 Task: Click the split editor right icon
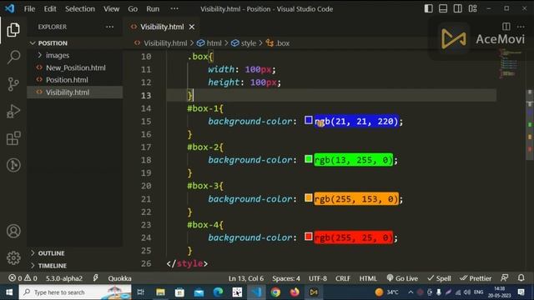pyautogui.click(x=506, y=27)
